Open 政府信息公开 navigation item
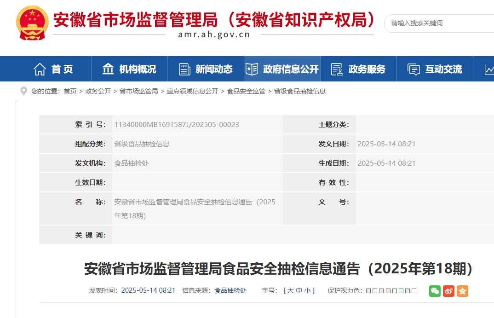The image size is (494, 318). (x=282, y=69)
